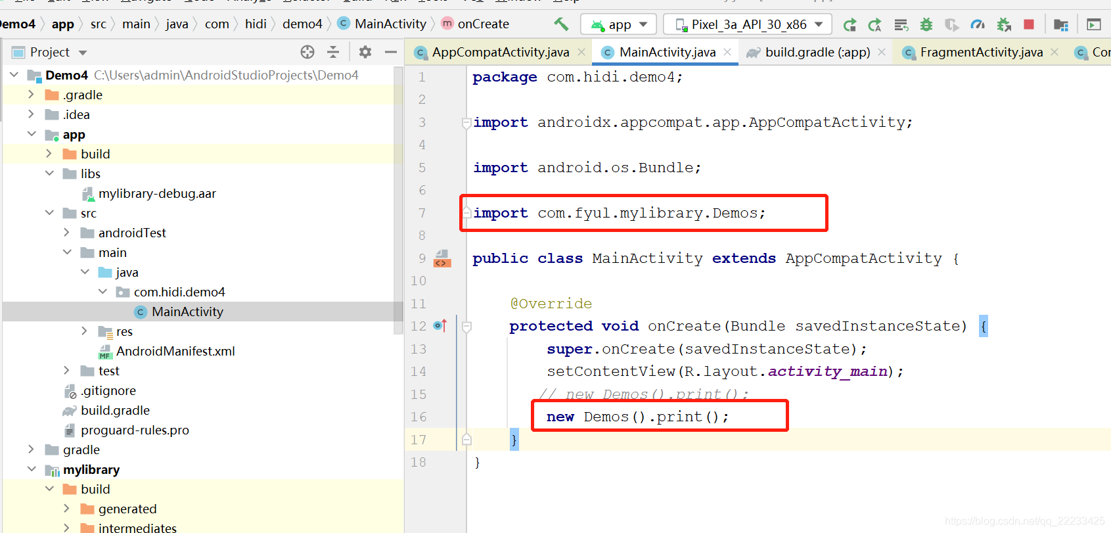This screenshot has width=1111, height=533.
Task: Select mylibrary-debug.aar file
Action: tap(157, 193)
